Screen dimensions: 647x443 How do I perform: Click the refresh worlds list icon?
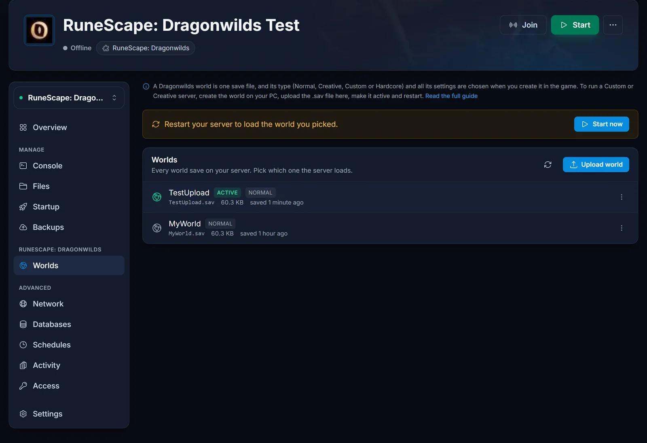(548, 165)
